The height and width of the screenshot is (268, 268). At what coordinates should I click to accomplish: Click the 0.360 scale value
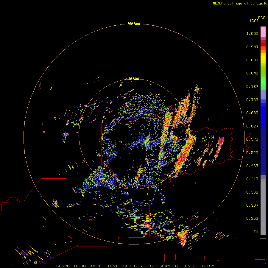pos(252,192)
